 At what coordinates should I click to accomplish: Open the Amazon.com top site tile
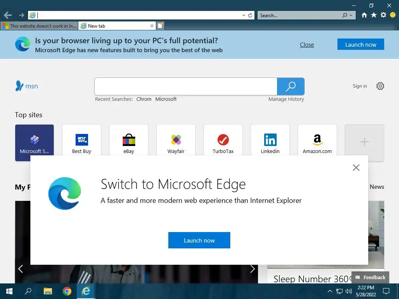tap(317, 140)
